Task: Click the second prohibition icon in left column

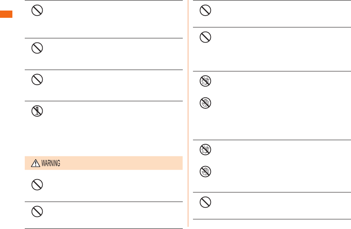Action: pyautogui.click(x=37, y=48)
